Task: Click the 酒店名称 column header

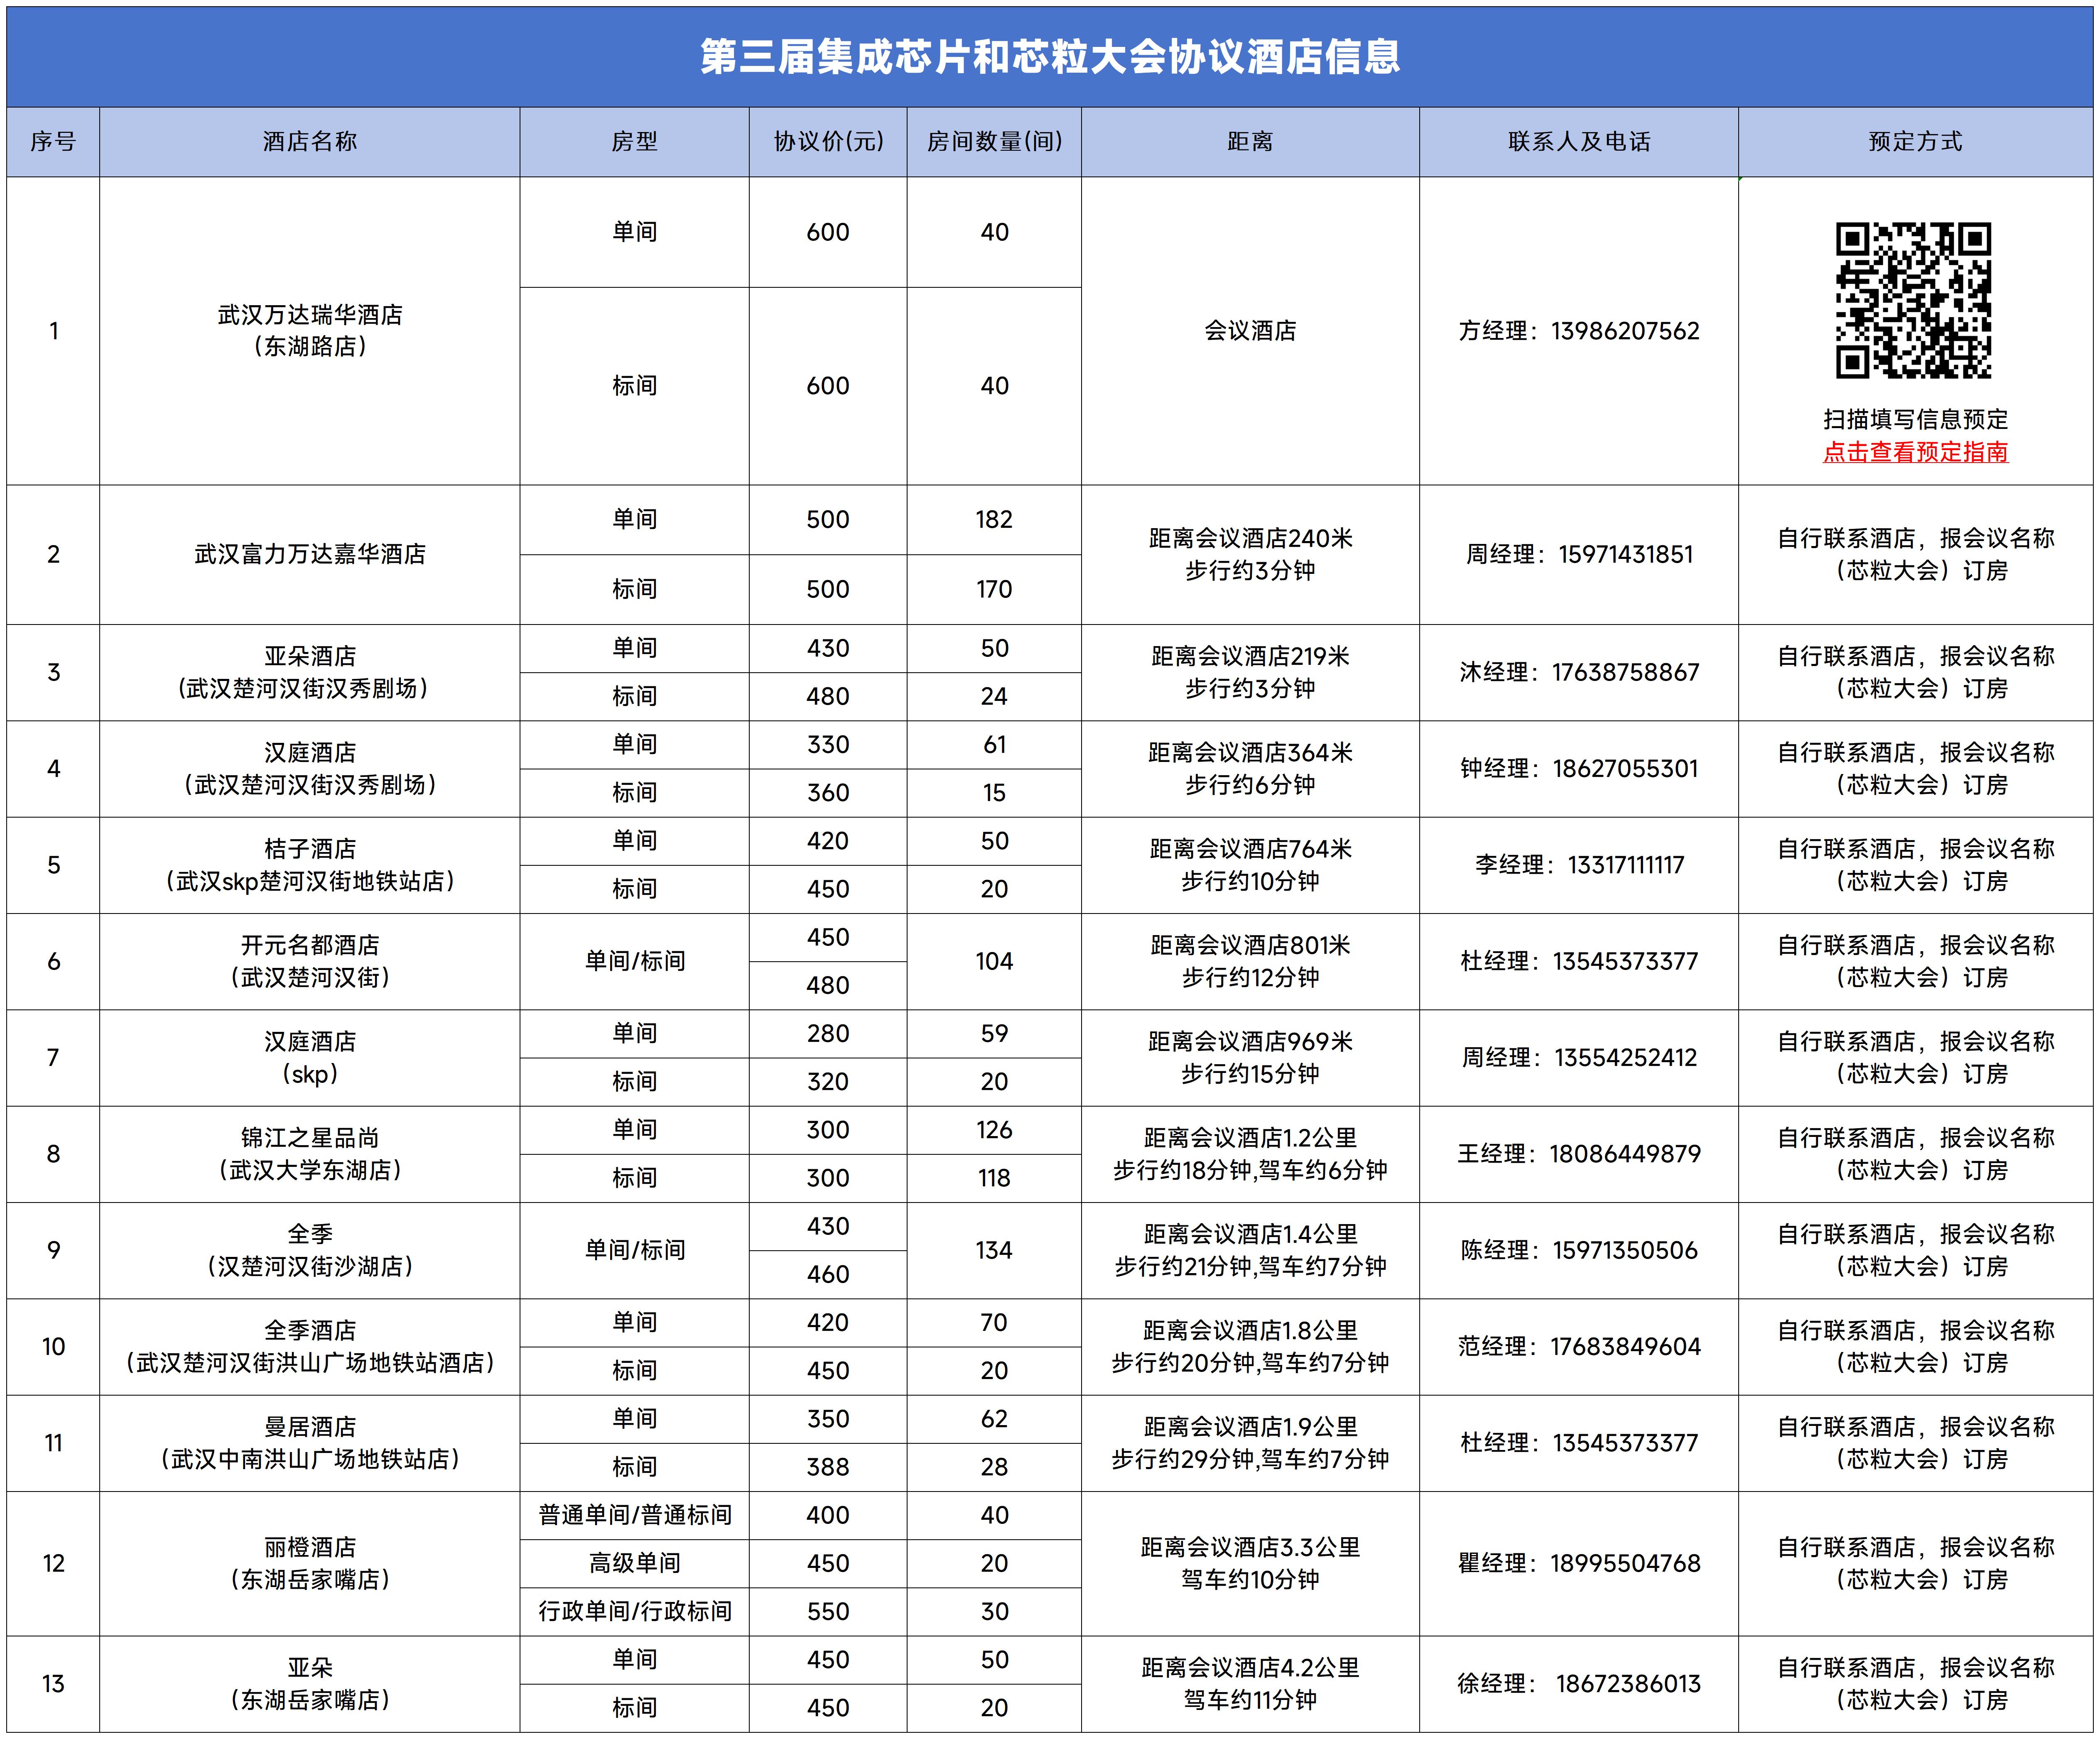Action: coord(310,142)
